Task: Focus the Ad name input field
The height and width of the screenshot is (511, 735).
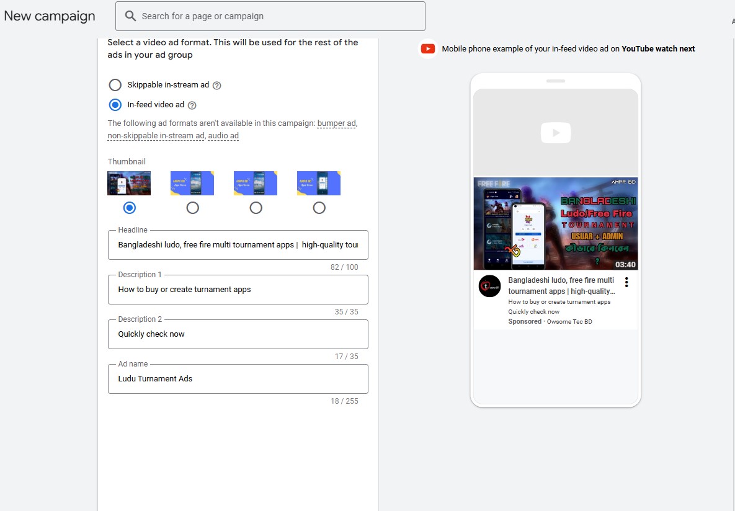Action: point(238,378)
